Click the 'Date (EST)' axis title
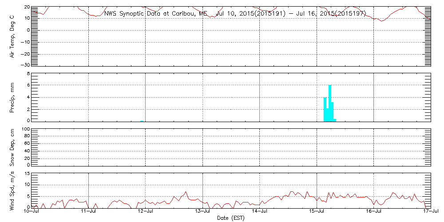This screenshot has height=222, width=444. [231, 218]
